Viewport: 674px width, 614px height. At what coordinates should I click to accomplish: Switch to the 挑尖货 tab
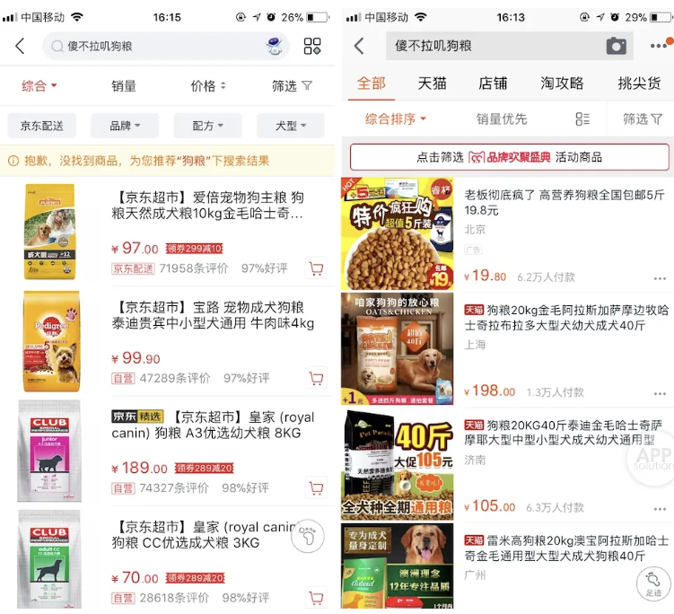pyautogui.click(x=639, y=83)
